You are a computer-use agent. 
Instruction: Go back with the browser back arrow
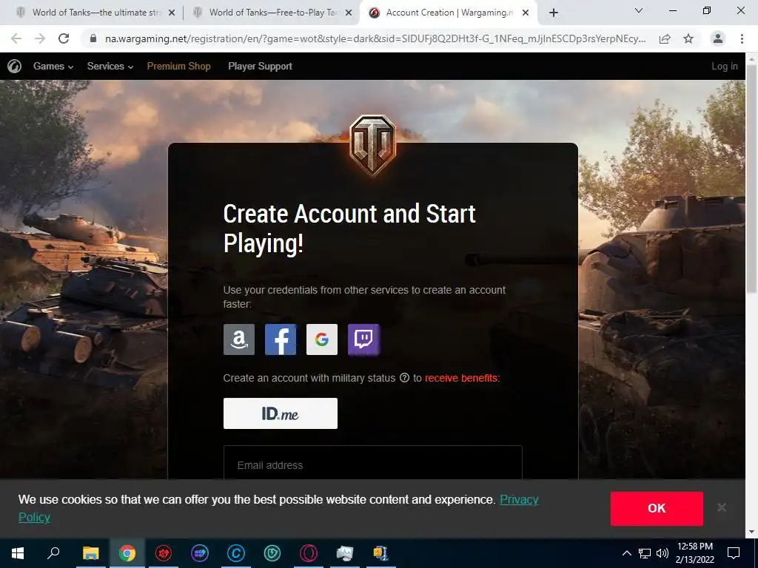coord(16,38)
